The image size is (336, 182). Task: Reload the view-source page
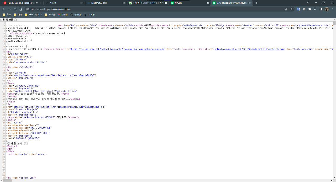click(15, 9)
